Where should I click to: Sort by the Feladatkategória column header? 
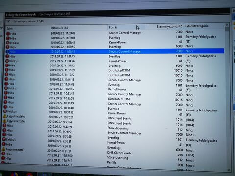tap(197, 26)
